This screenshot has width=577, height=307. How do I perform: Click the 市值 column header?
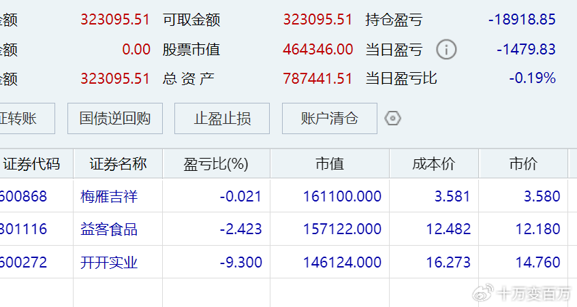(x=330, y=164)
